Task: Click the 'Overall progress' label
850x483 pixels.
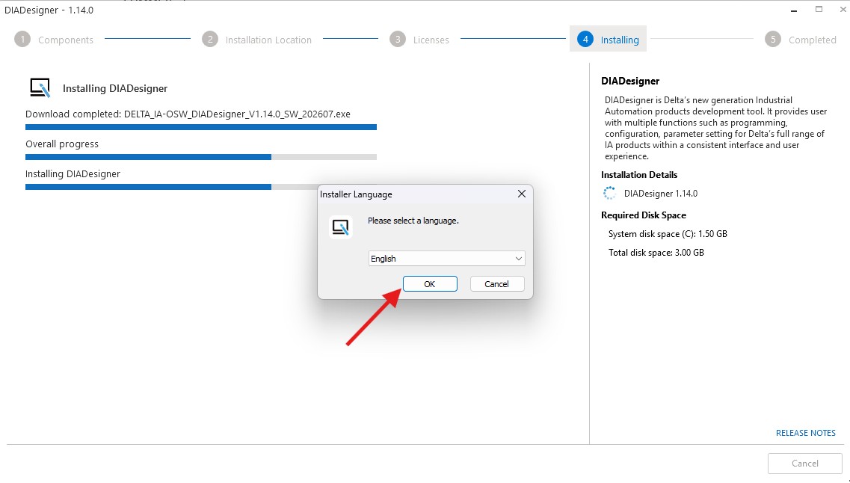Action: pos(62,144)
